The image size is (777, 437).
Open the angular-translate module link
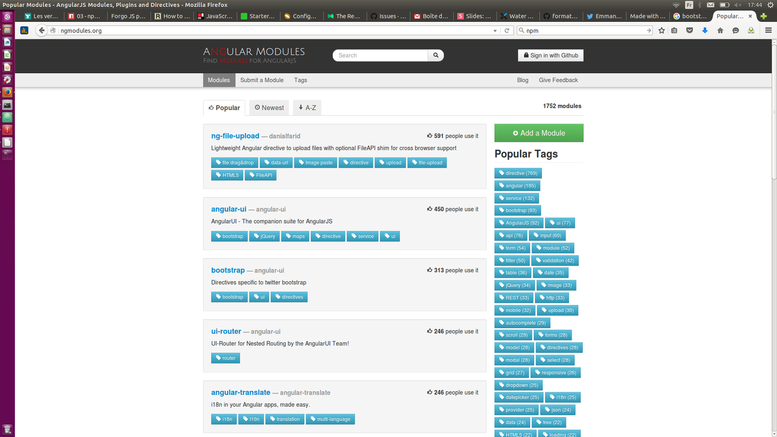point(241,392)
